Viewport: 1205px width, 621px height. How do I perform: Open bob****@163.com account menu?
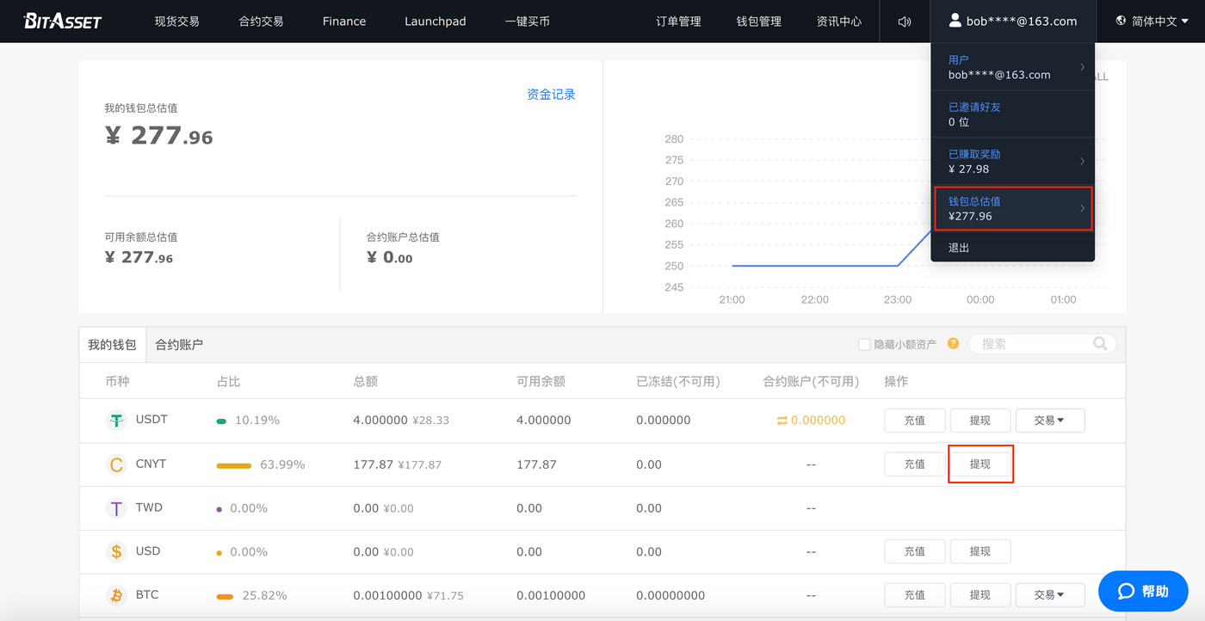point(1013,22)
